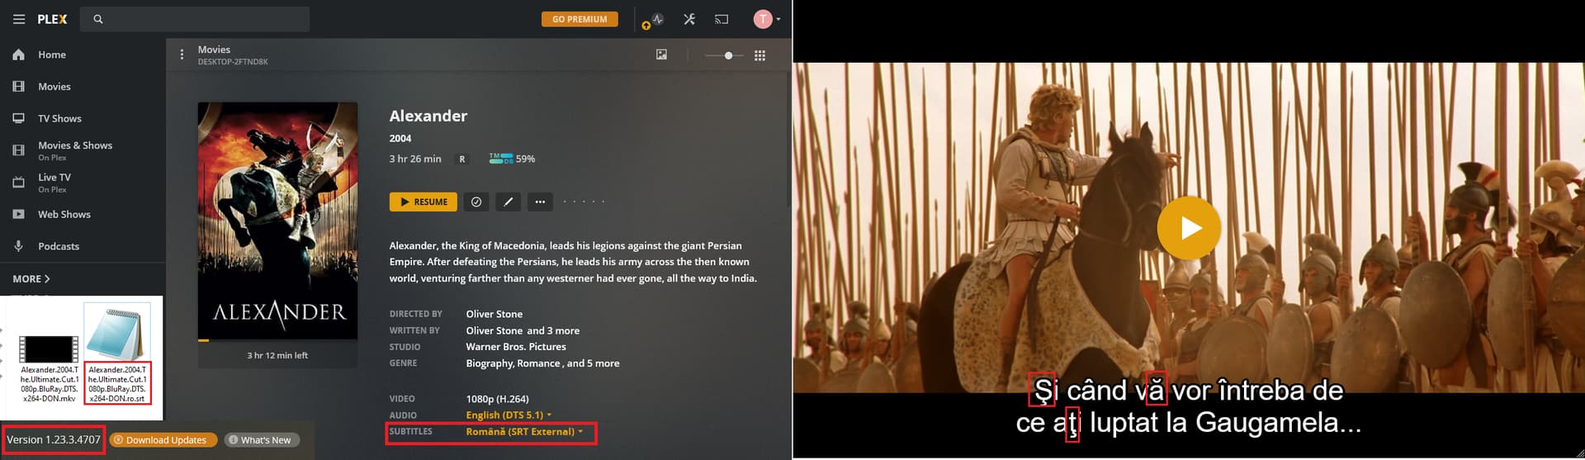The width and height of the screenshot is (1585, 460).
Task: Click the .mkv video file icon
Action: tap(50, 349)
